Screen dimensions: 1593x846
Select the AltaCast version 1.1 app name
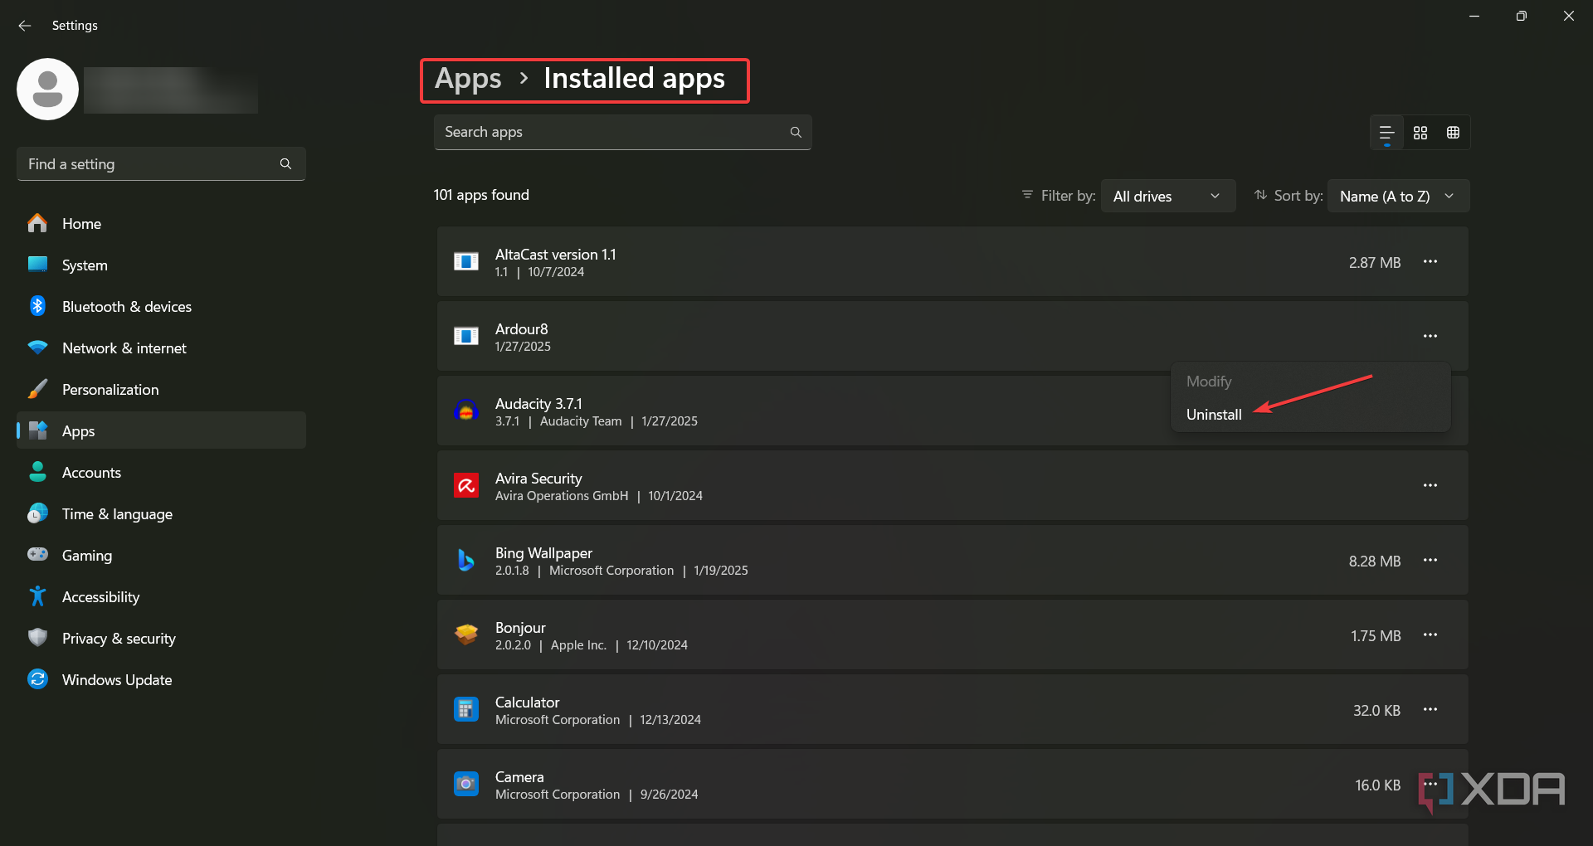555,255
